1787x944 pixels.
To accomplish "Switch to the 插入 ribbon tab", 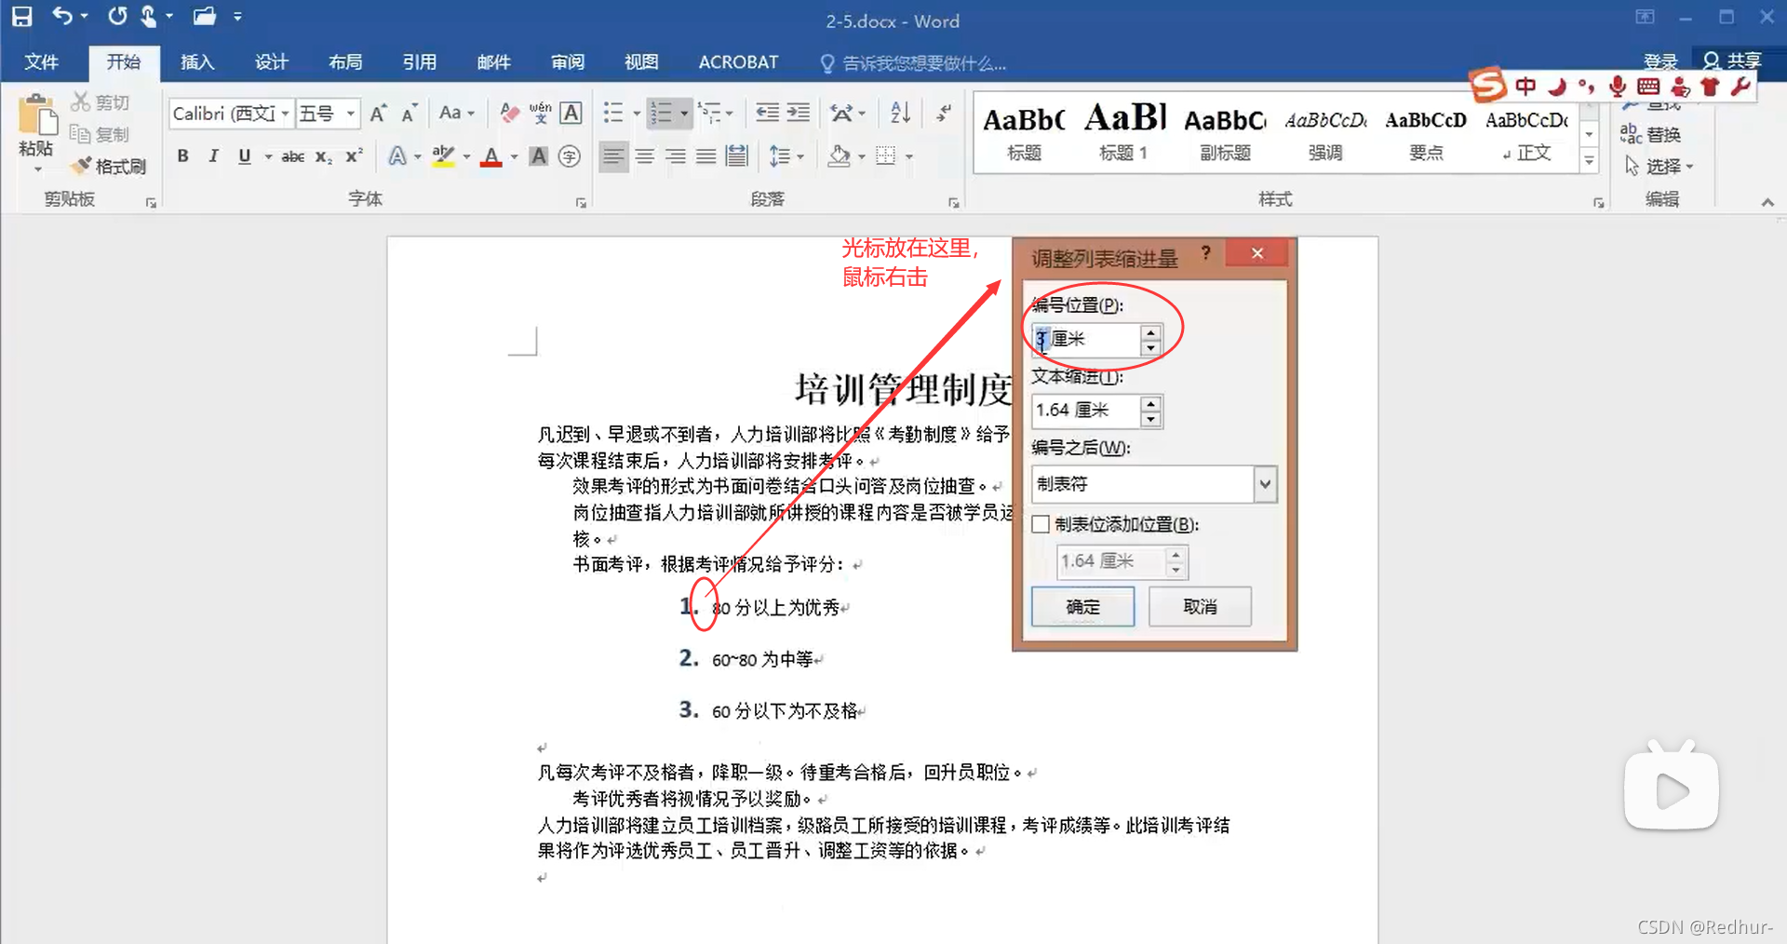I will coord(196,62).
